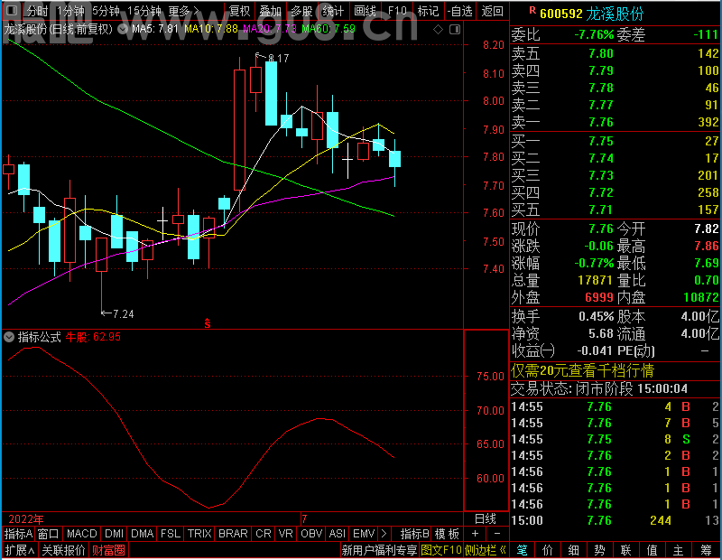Click the 15:00 final trade row
Screen dimensions: 722x560
(x=616, y=520)
